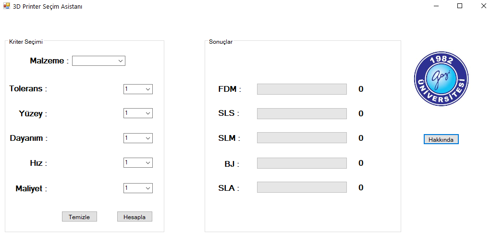Click the Malzeme label text
Image resolution: width=491 pixels, height=235 pixels.
(x=47, y=61)
